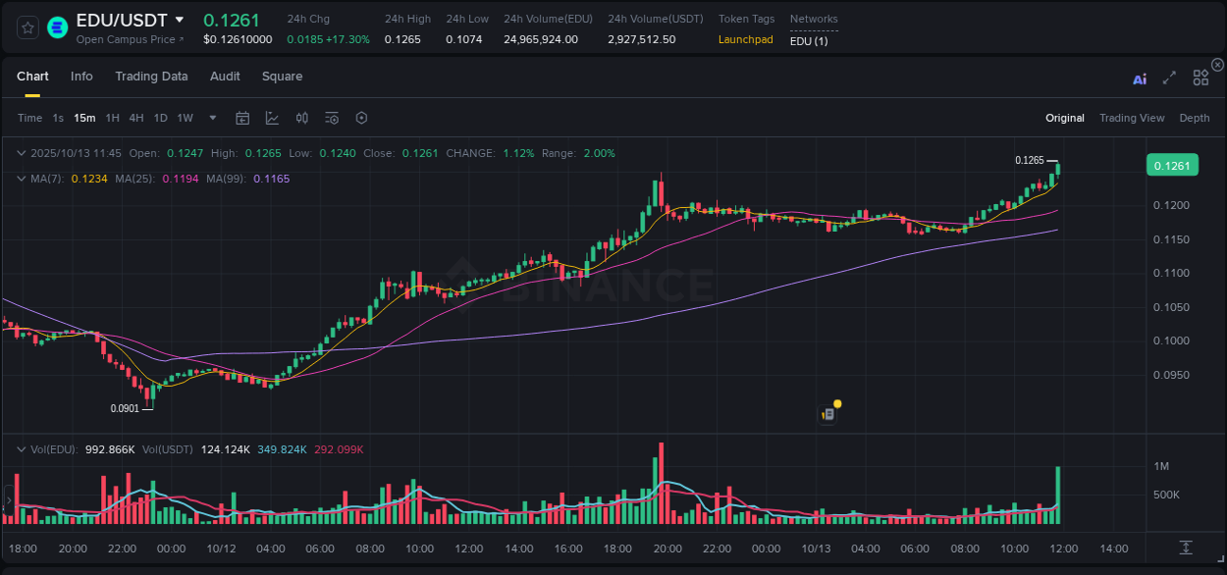Screen dimensions: 1227x575
Task: Open the calendar date-jump tool
Action: pos(242,118)
